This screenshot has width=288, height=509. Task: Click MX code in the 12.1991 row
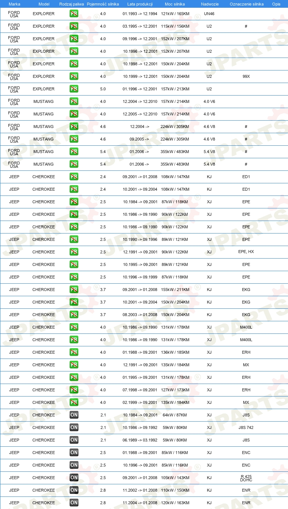(246, 365)
